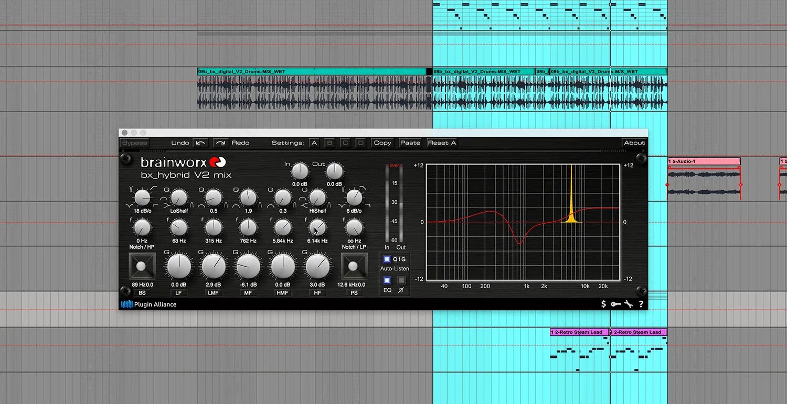
Task: Click the 315 Hz LMF frequency knob
Action: tap(213, 227)
